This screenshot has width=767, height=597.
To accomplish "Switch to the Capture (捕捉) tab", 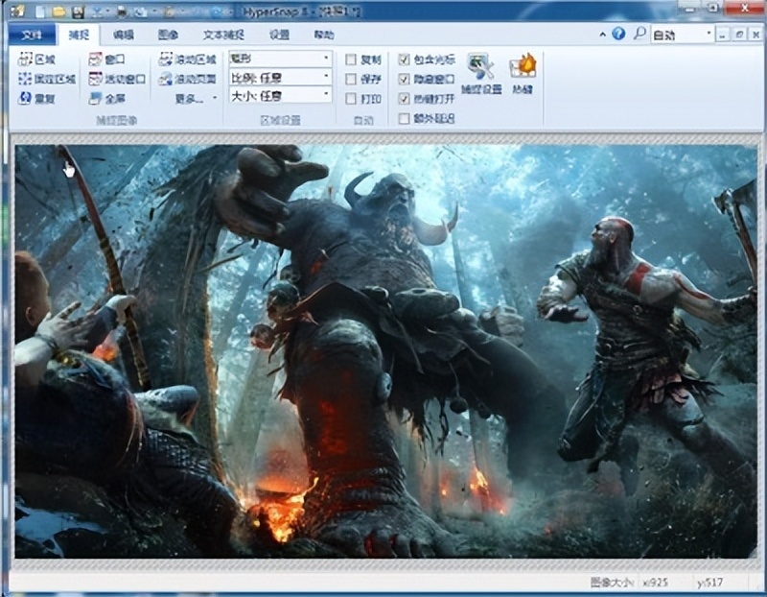I will click(x=79, y=35).
